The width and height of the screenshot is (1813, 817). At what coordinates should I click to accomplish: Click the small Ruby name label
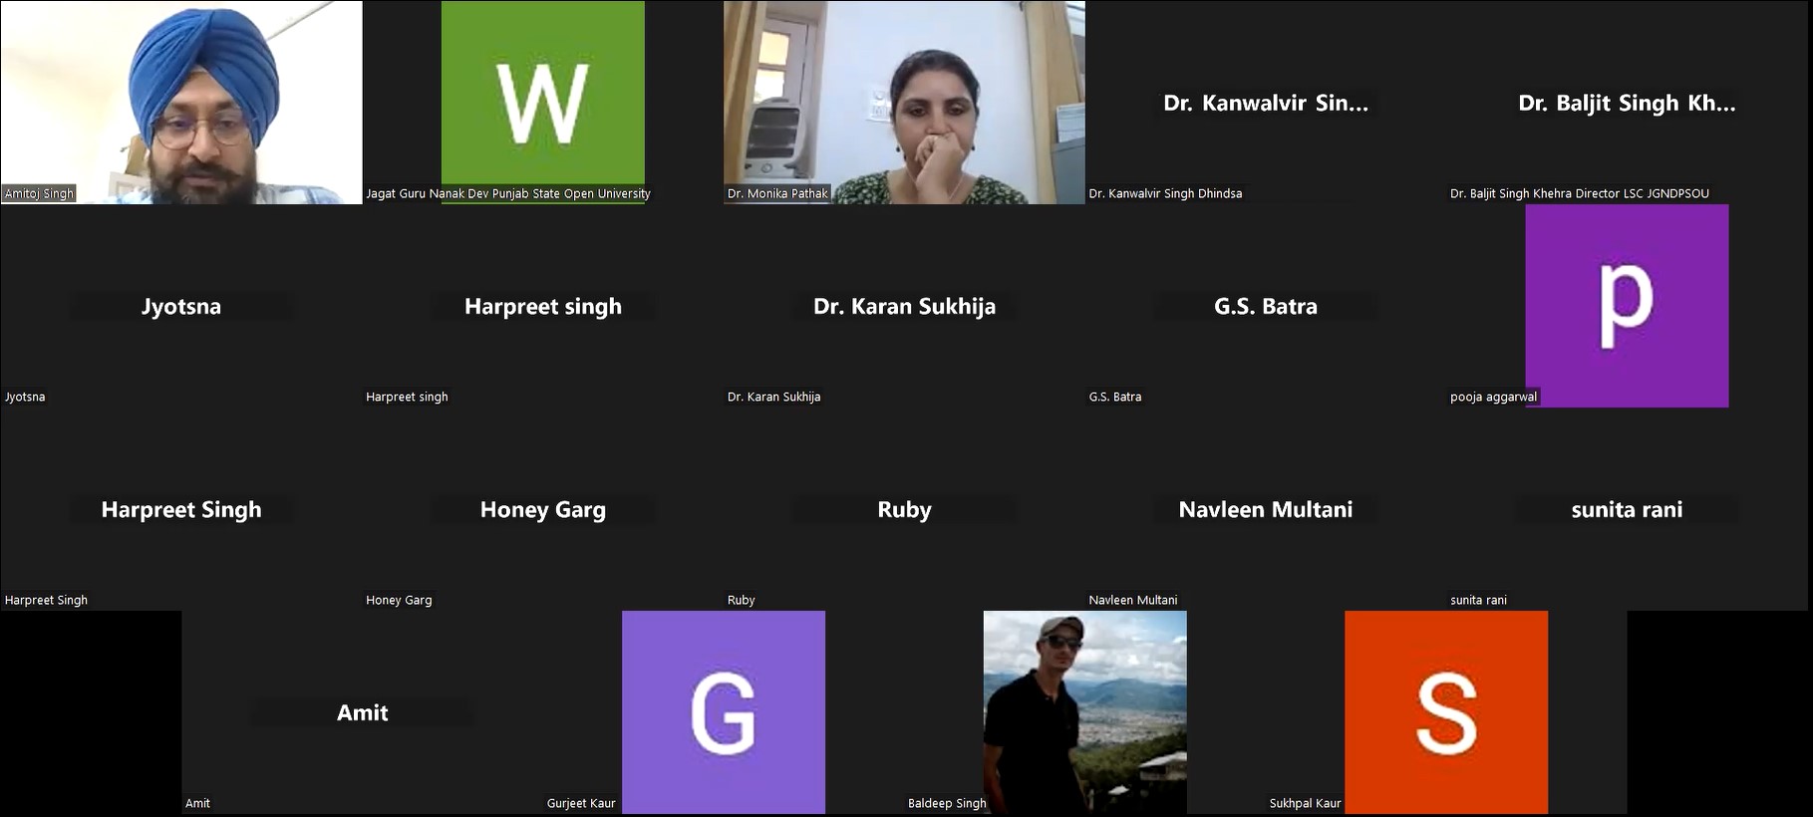742,600
